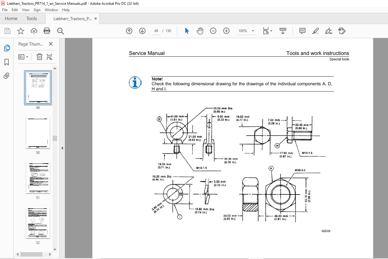Open the File menu
Viewport: 388px width, 259px height.
[x=5, y=10]
